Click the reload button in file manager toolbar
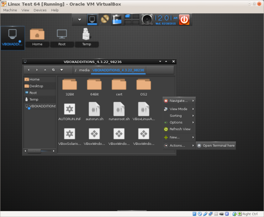 tap(53, 69)
